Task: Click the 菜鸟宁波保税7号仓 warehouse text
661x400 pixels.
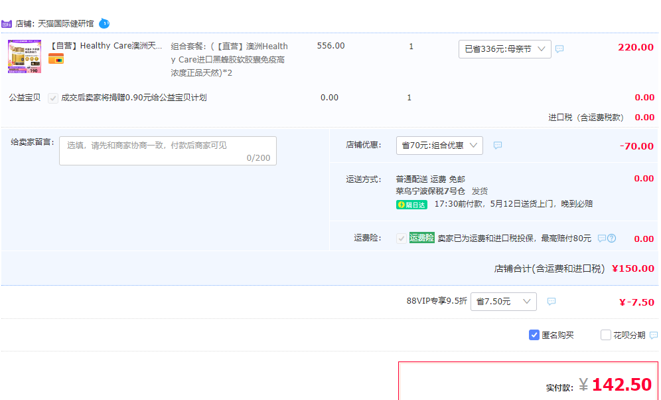Action: coord(430,191)
